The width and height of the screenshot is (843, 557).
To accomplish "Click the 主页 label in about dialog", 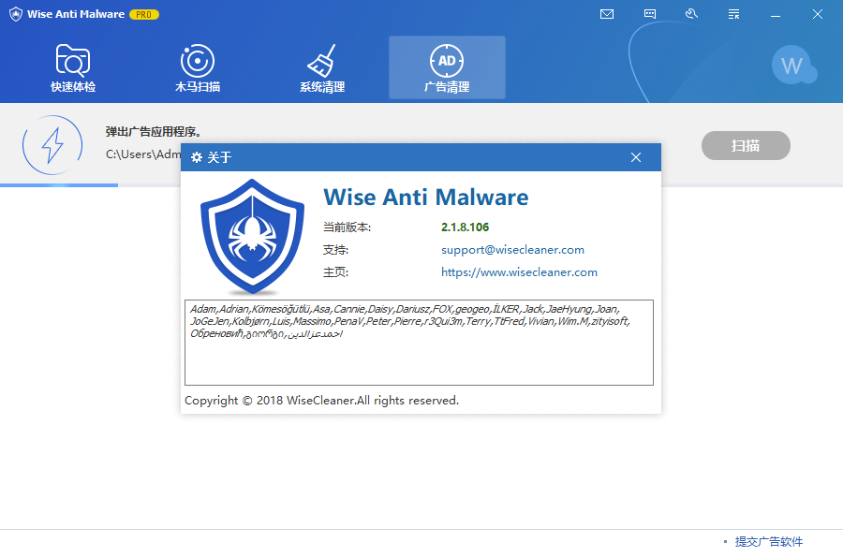I will click(335, 272).
